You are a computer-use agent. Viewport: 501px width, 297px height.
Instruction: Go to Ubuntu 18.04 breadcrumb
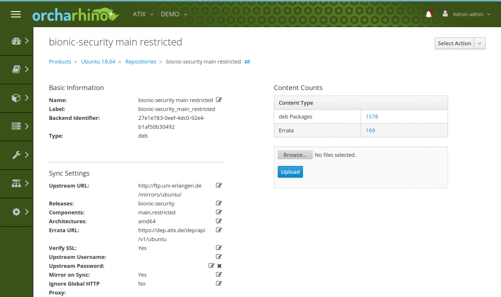click(98, 62)
